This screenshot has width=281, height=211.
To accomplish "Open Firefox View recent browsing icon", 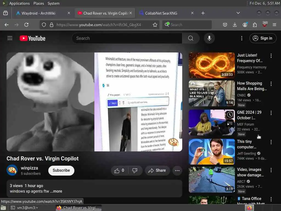I will pos(5,13).
